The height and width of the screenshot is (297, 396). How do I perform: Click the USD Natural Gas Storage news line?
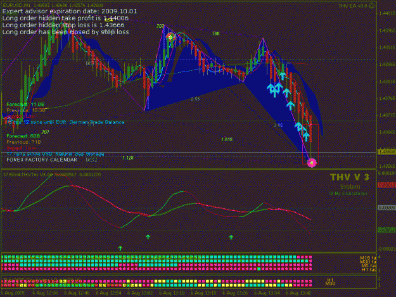point(55,154)
